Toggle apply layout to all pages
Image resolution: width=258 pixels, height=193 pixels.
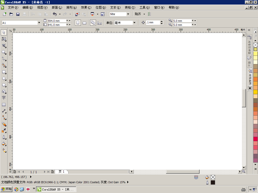[x=93, y=23]
